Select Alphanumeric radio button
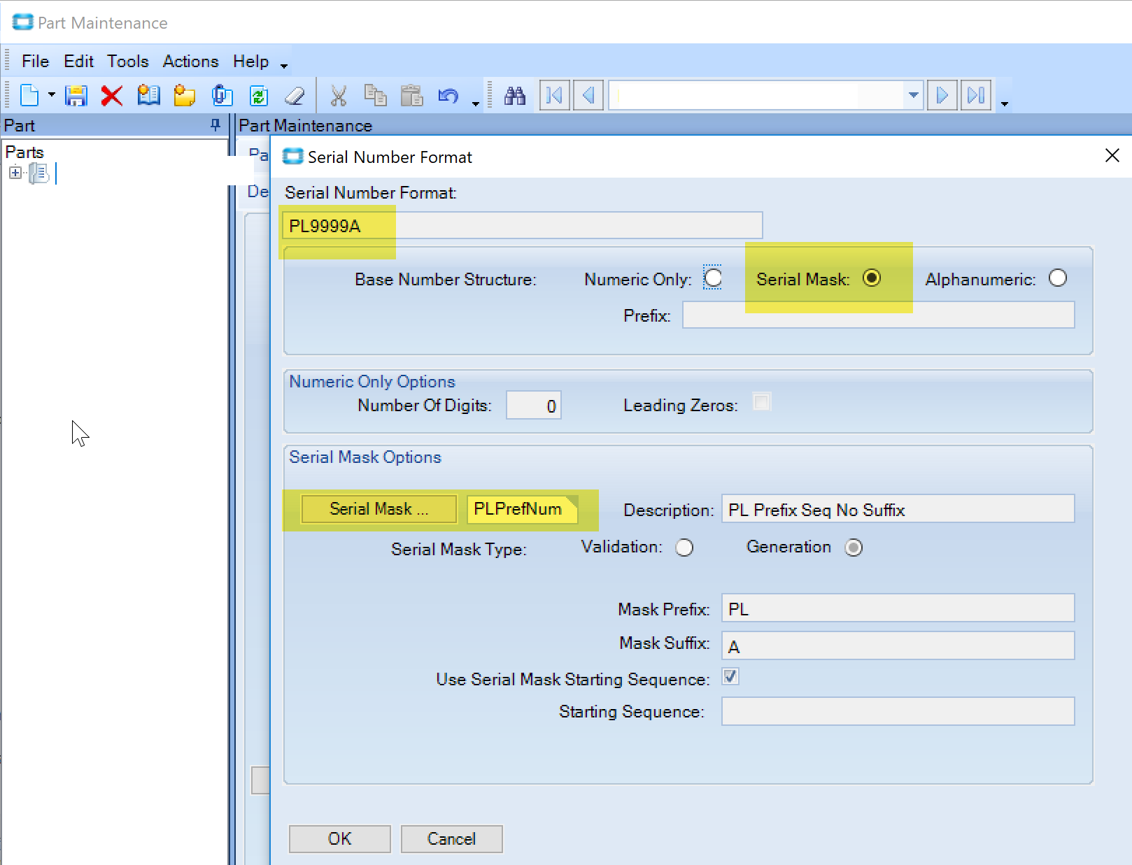 tap(1058, 278)
